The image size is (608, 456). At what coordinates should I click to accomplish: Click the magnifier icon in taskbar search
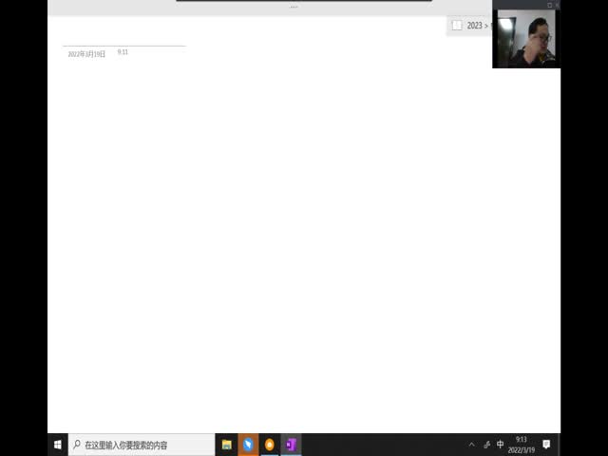click(x=77, y=445)
